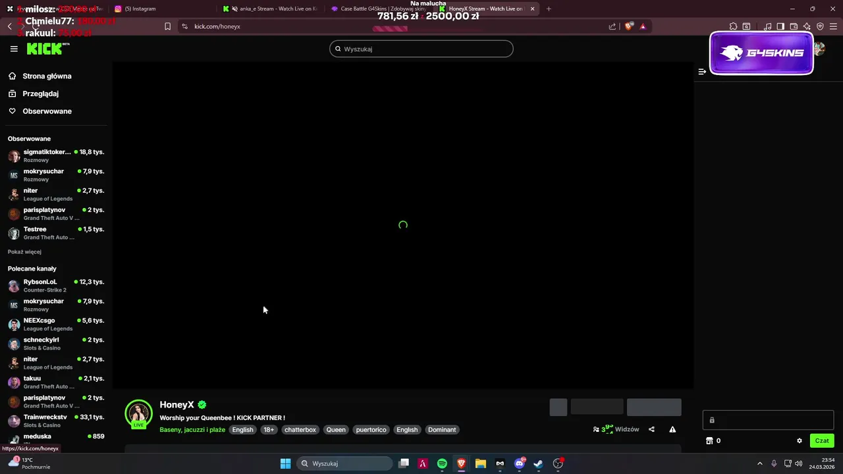Click the G4SKINS banner

pos(761,53)
